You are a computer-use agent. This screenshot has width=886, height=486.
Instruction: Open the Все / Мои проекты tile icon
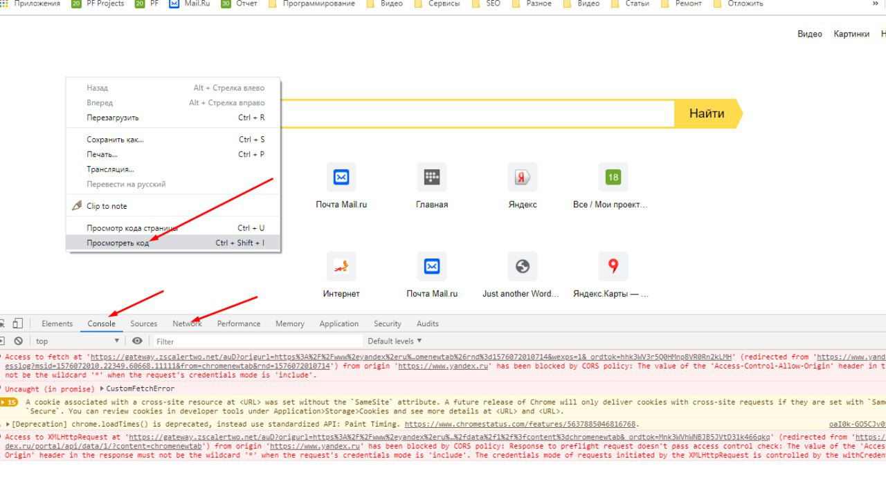tap(613, 177)
